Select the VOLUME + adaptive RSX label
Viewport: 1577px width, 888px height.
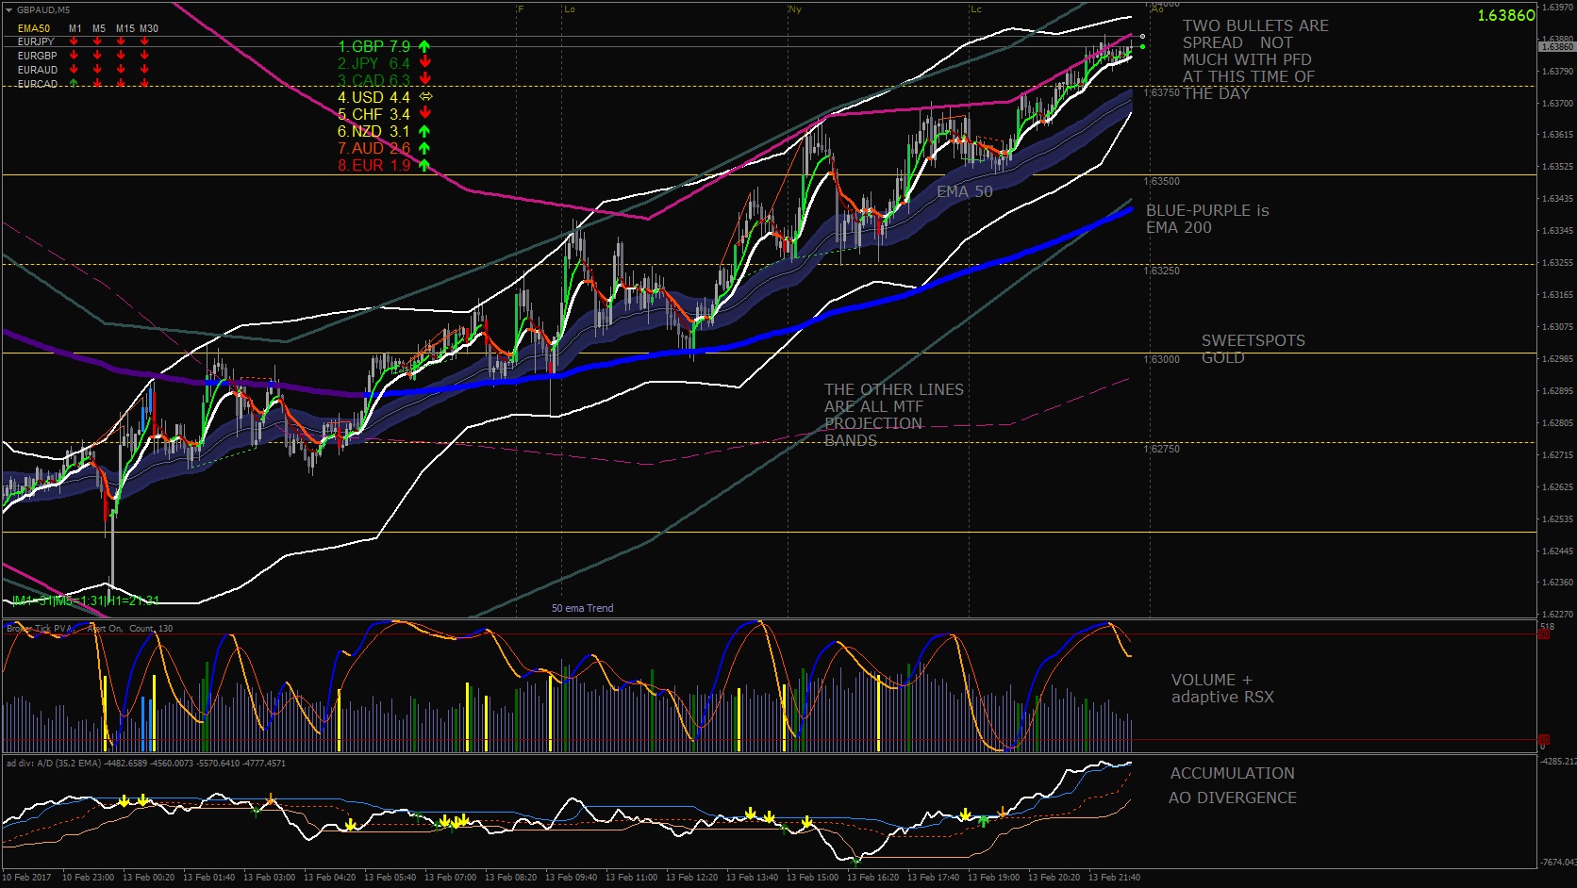(1222, 688)
